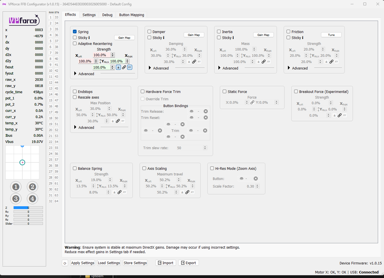384x278 pixels.
Task: Check the Hardware Force Trim option
Action: [x=143, y=92]
